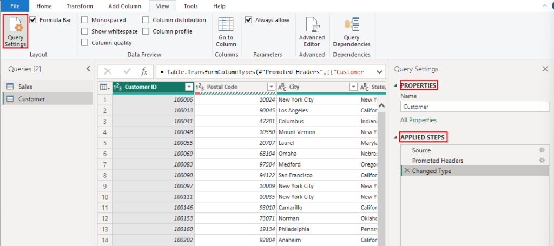This screenshot has height=246, width=554.
Task: Switch to the Home tab
Action: click(x=44, y=6)
